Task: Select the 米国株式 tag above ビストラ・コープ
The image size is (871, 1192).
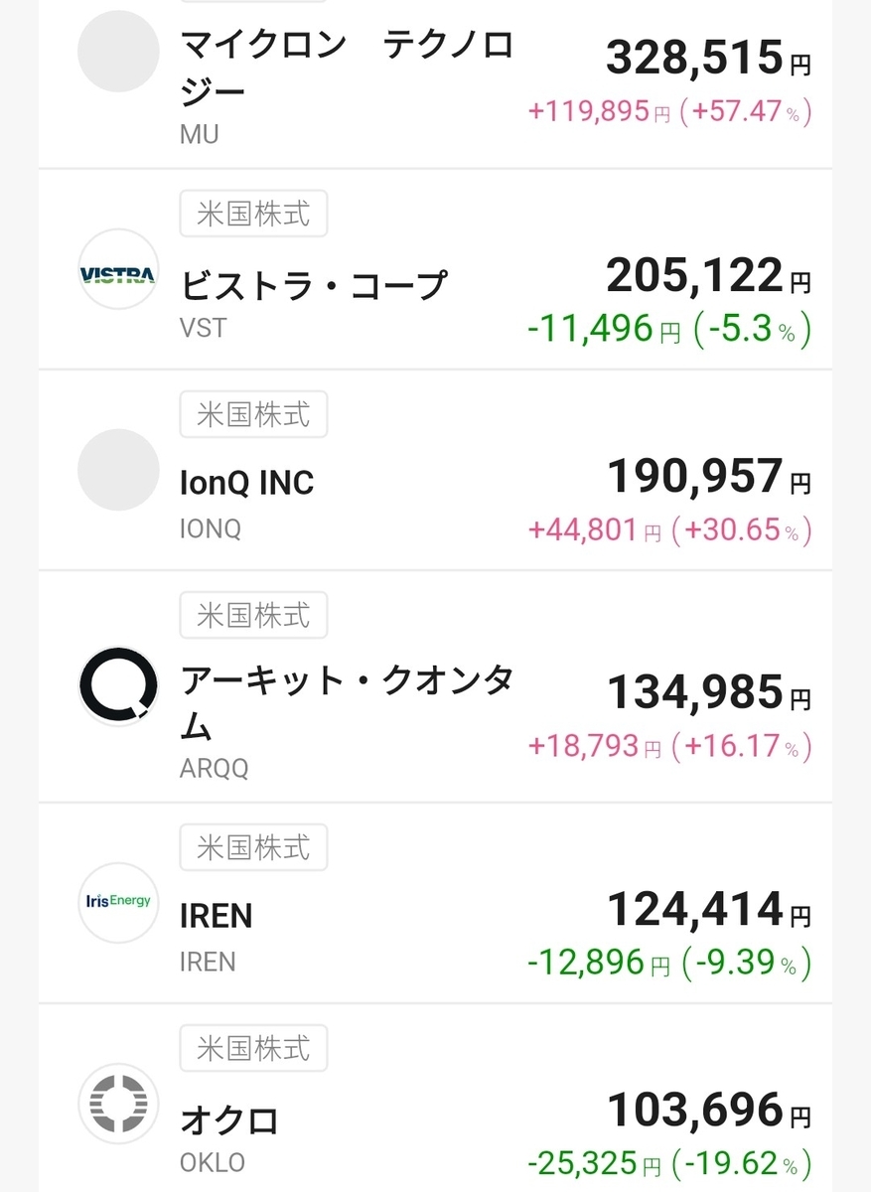Action: click(x=253, y=213)
